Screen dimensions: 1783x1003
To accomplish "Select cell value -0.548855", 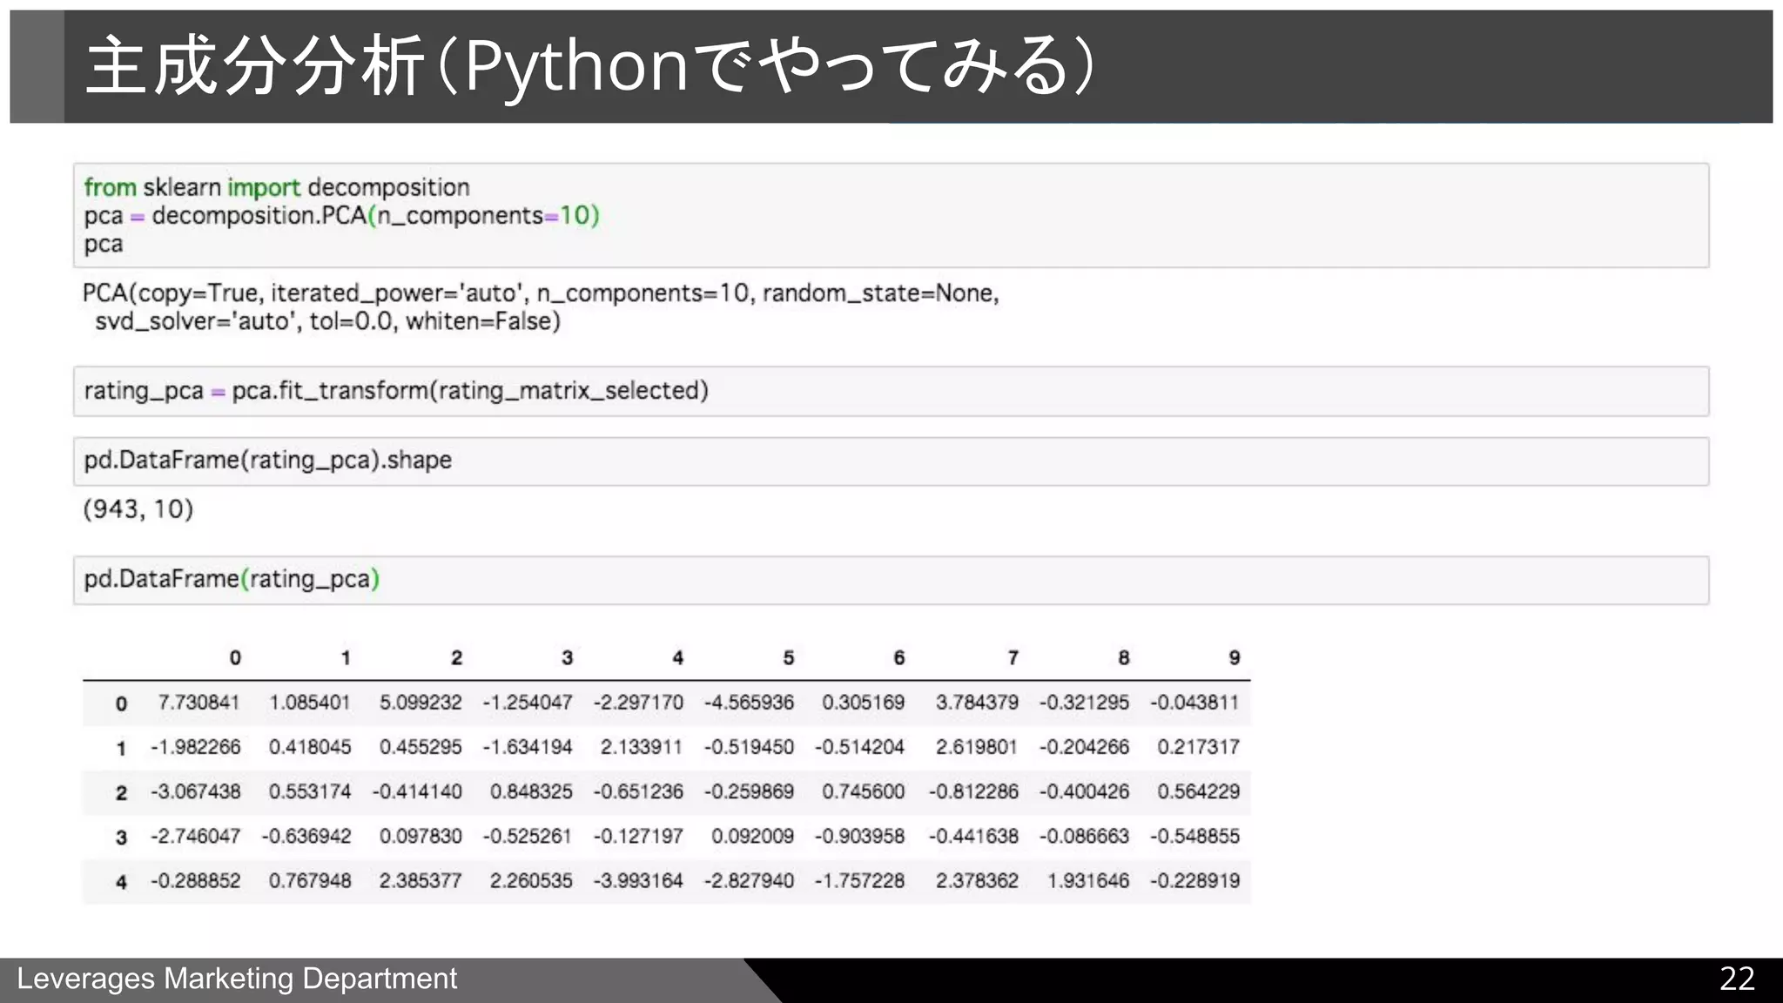I will 1194,837.
